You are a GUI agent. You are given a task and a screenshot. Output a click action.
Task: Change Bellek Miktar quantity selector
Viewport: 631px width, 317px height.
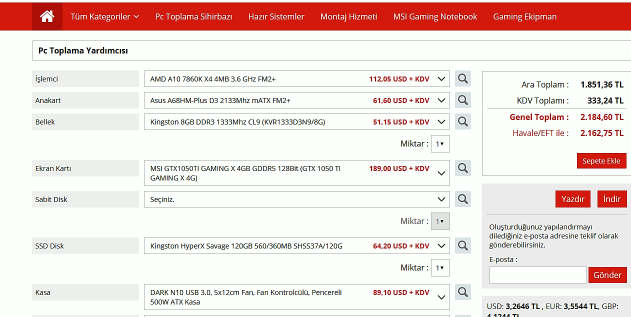pos(440,144)
